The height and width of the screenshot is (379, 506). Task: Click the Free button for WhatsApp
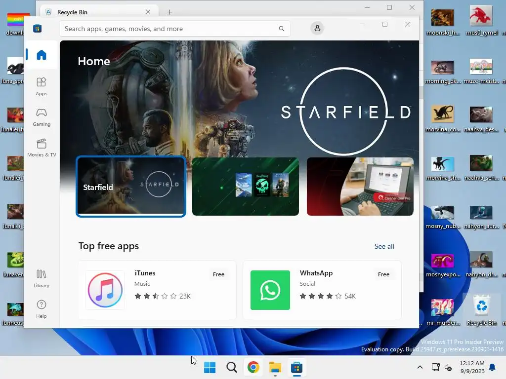tap(383, 274)
